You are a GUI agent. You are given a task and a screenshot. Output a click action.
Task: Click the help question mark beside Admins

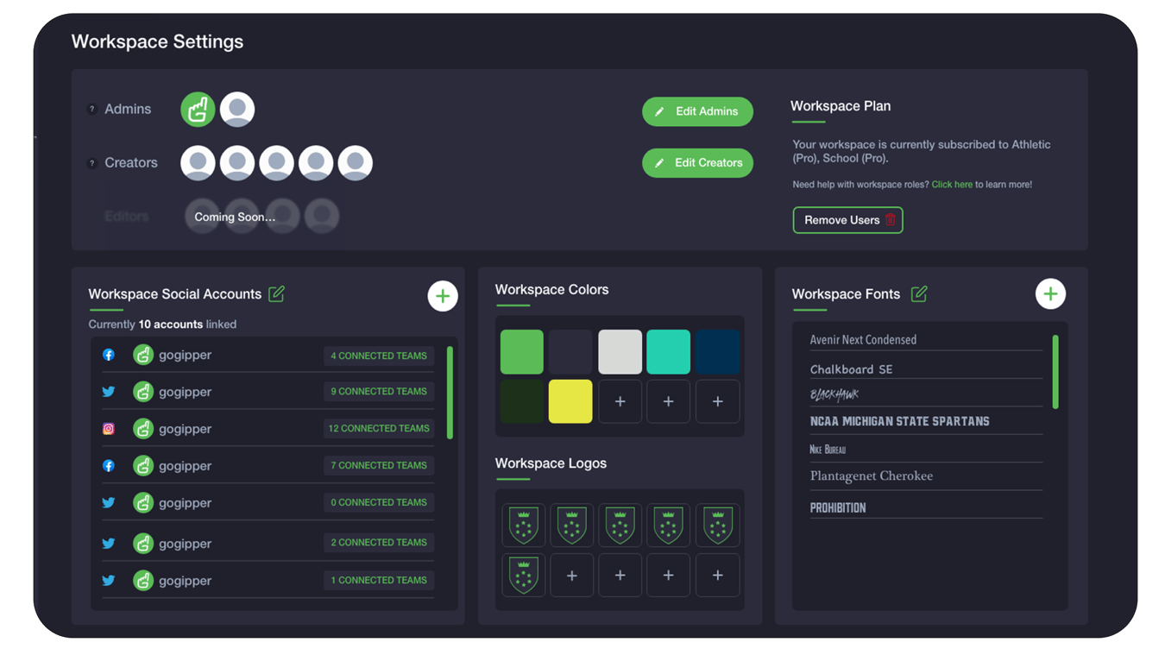click(92, 109)
